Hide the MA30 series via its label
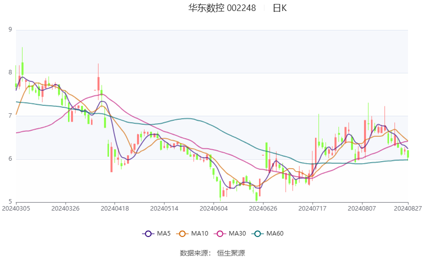425x258 pixels. coord(237,234)
